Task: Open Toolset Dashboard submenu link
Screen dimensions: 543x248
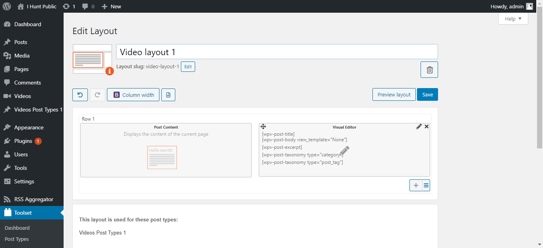Action: click(17, 228)
